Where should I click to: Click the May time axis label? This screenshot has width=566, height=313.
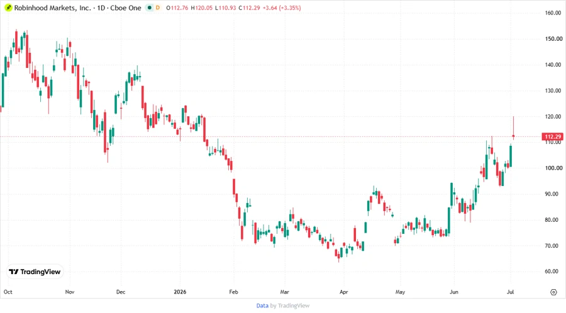pos(400,292)
